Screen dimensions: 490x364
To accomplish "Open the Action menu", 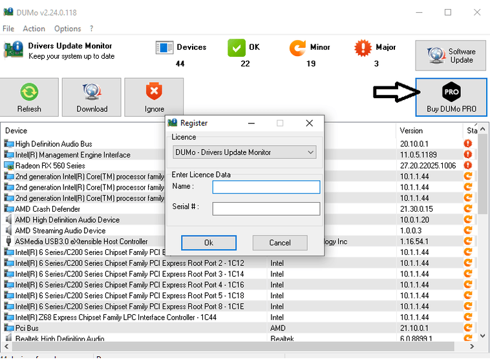I will tap(34, 29).
